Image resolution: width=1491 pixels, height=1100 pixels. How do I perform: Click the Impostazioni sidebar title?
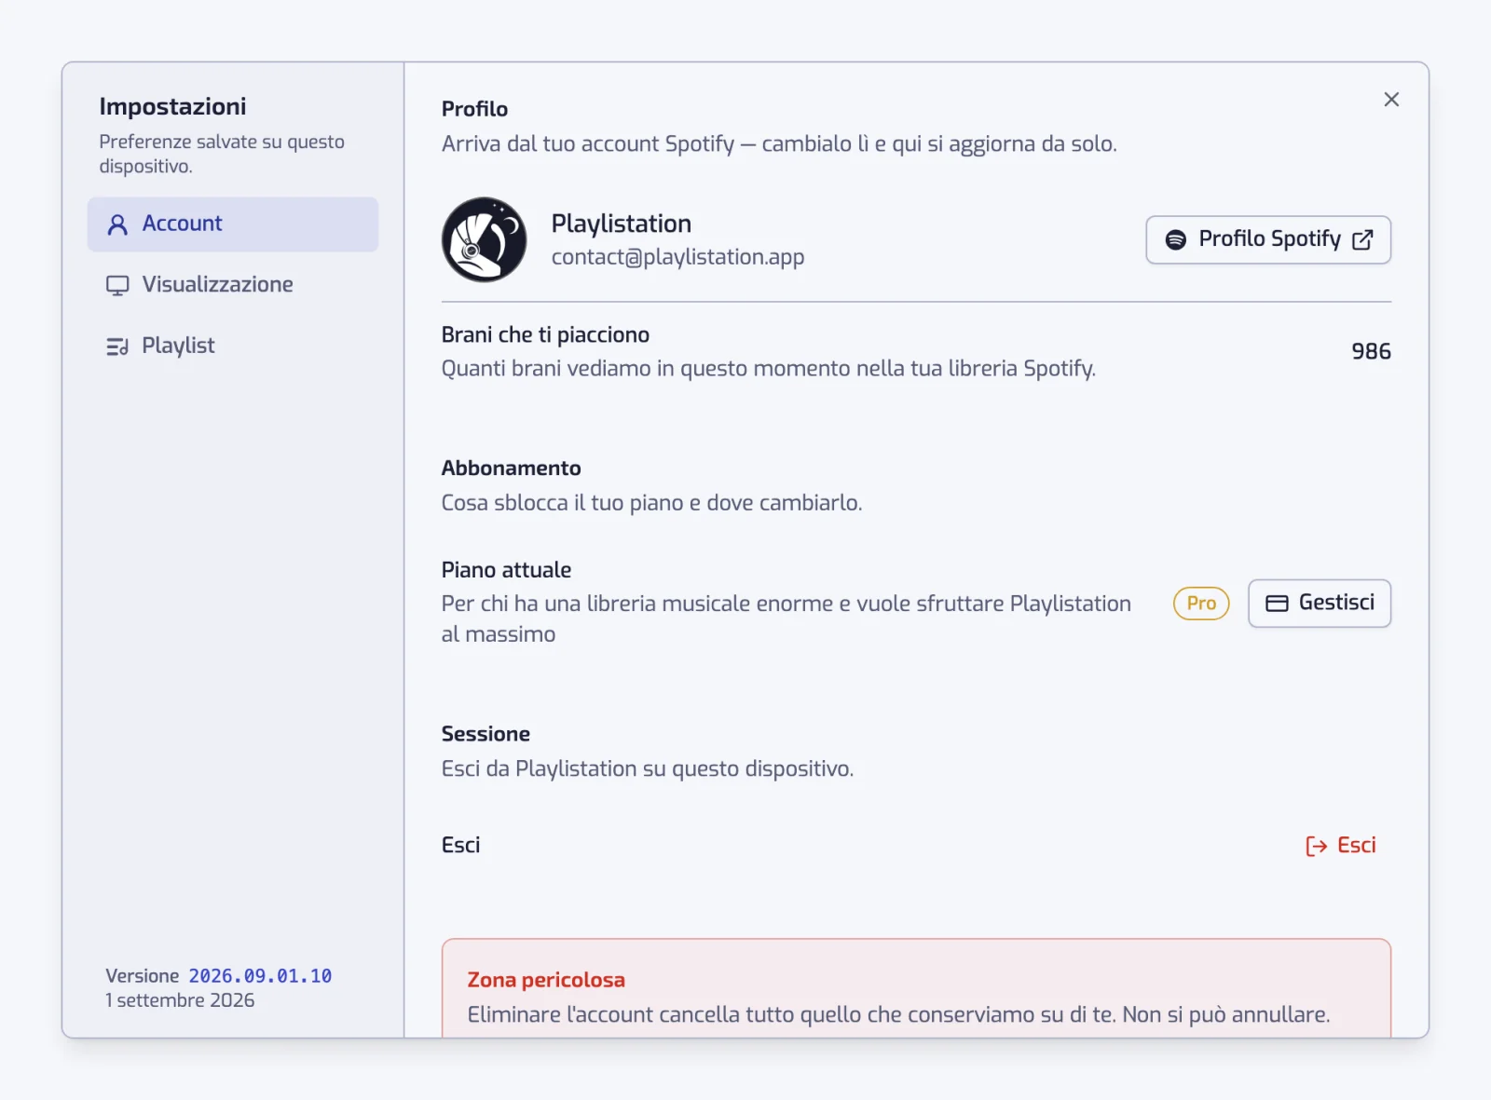point(172,107)
